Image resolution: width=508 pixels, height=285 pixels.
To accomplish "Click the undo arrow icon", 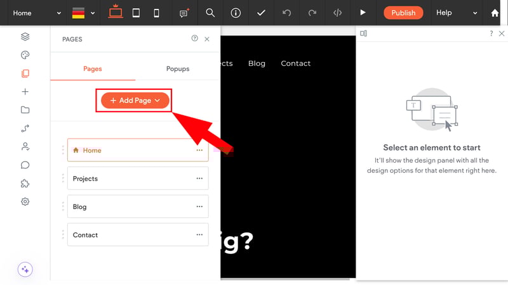I will pyautogui.click(x=287, y=13).
